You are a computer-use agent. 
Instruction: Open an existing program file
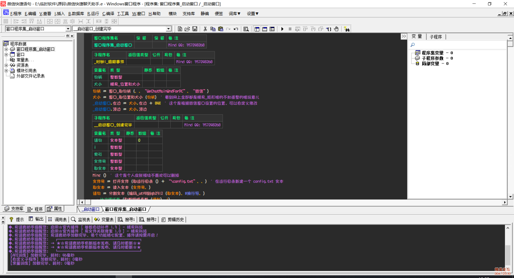(x=187, y=29)
